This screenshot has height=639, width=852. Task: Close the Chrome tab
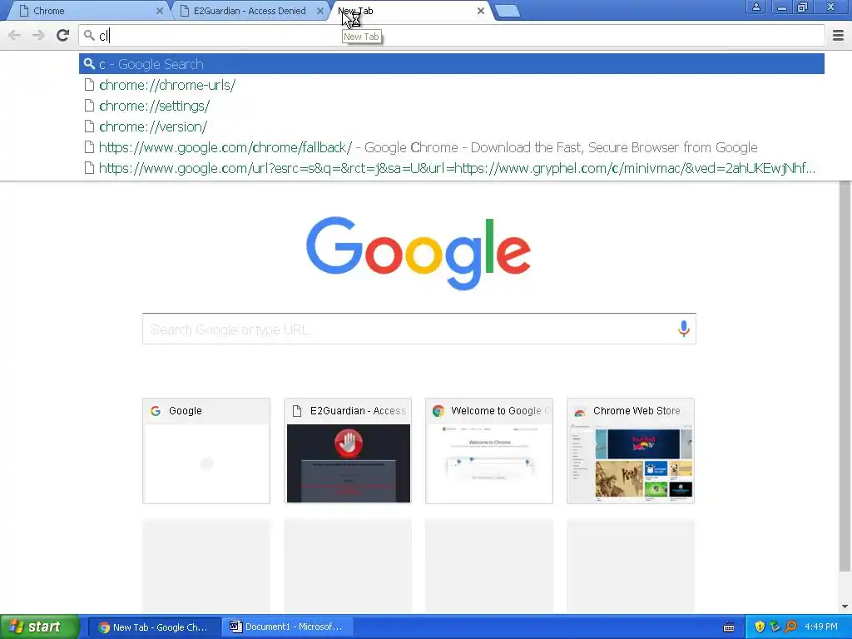point(159,11)
